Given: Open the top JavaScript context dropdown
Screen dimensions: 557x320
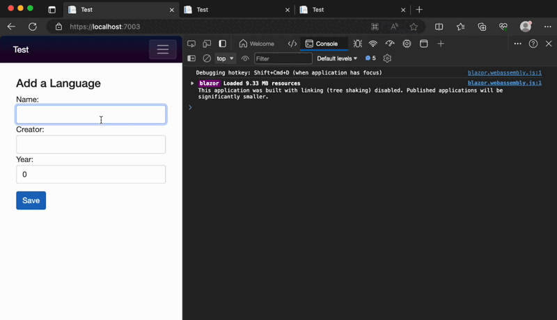Looking at the screenshot, I should click(x=225, y=58).
